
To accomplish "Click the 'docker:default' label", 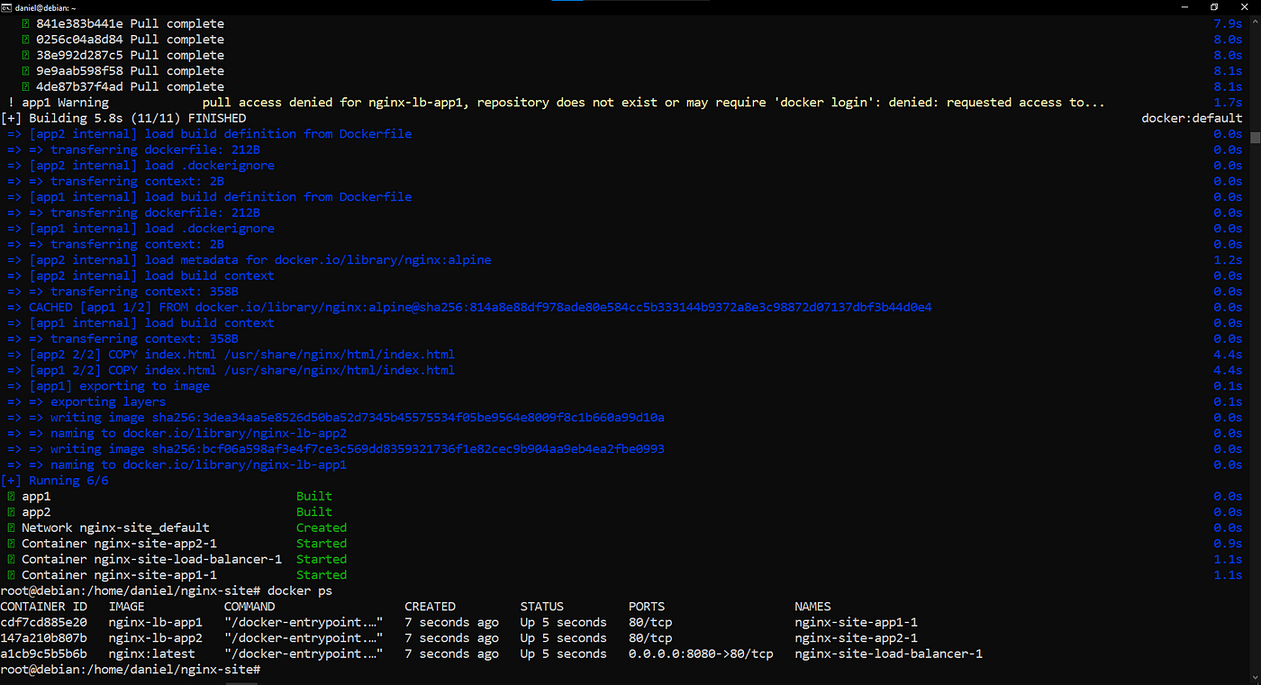I will (x=1192, y=118).
